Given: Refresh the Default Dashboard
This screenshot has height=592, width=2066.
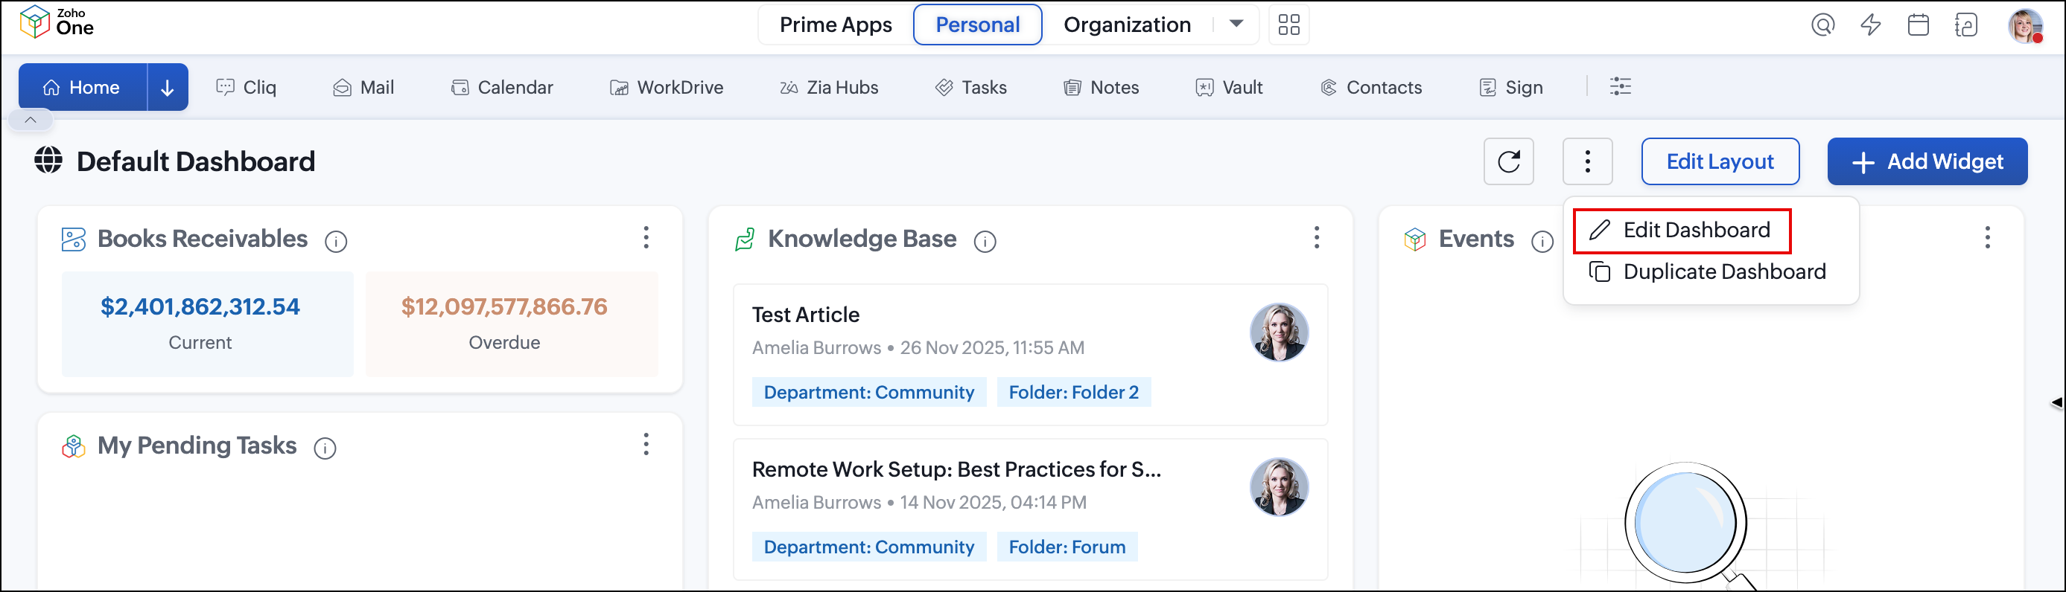Looking at the screenshot, I should [1508, 161].
